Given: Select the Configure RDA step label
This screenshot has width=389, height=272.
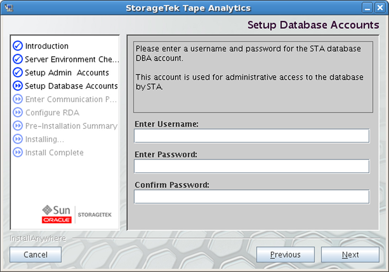Looking at the screenshot, I should (52, 113).
